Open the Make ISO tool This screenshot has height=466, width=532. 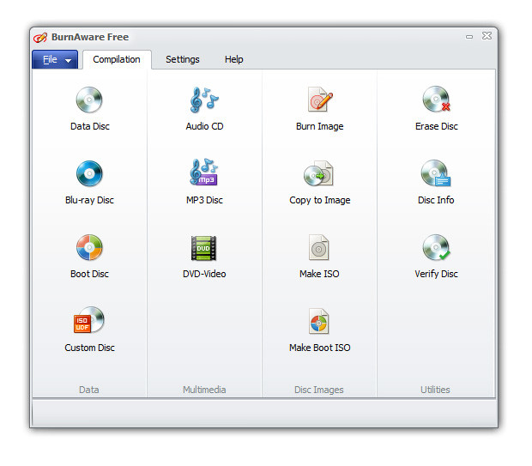click(x=318, y=247)
